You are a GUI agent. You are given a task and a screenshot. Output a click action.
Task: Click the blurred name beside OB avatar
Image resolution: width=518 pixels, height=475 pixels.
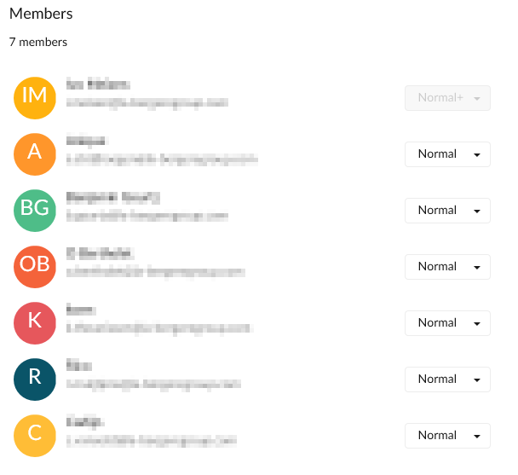[x=100, y=254]
